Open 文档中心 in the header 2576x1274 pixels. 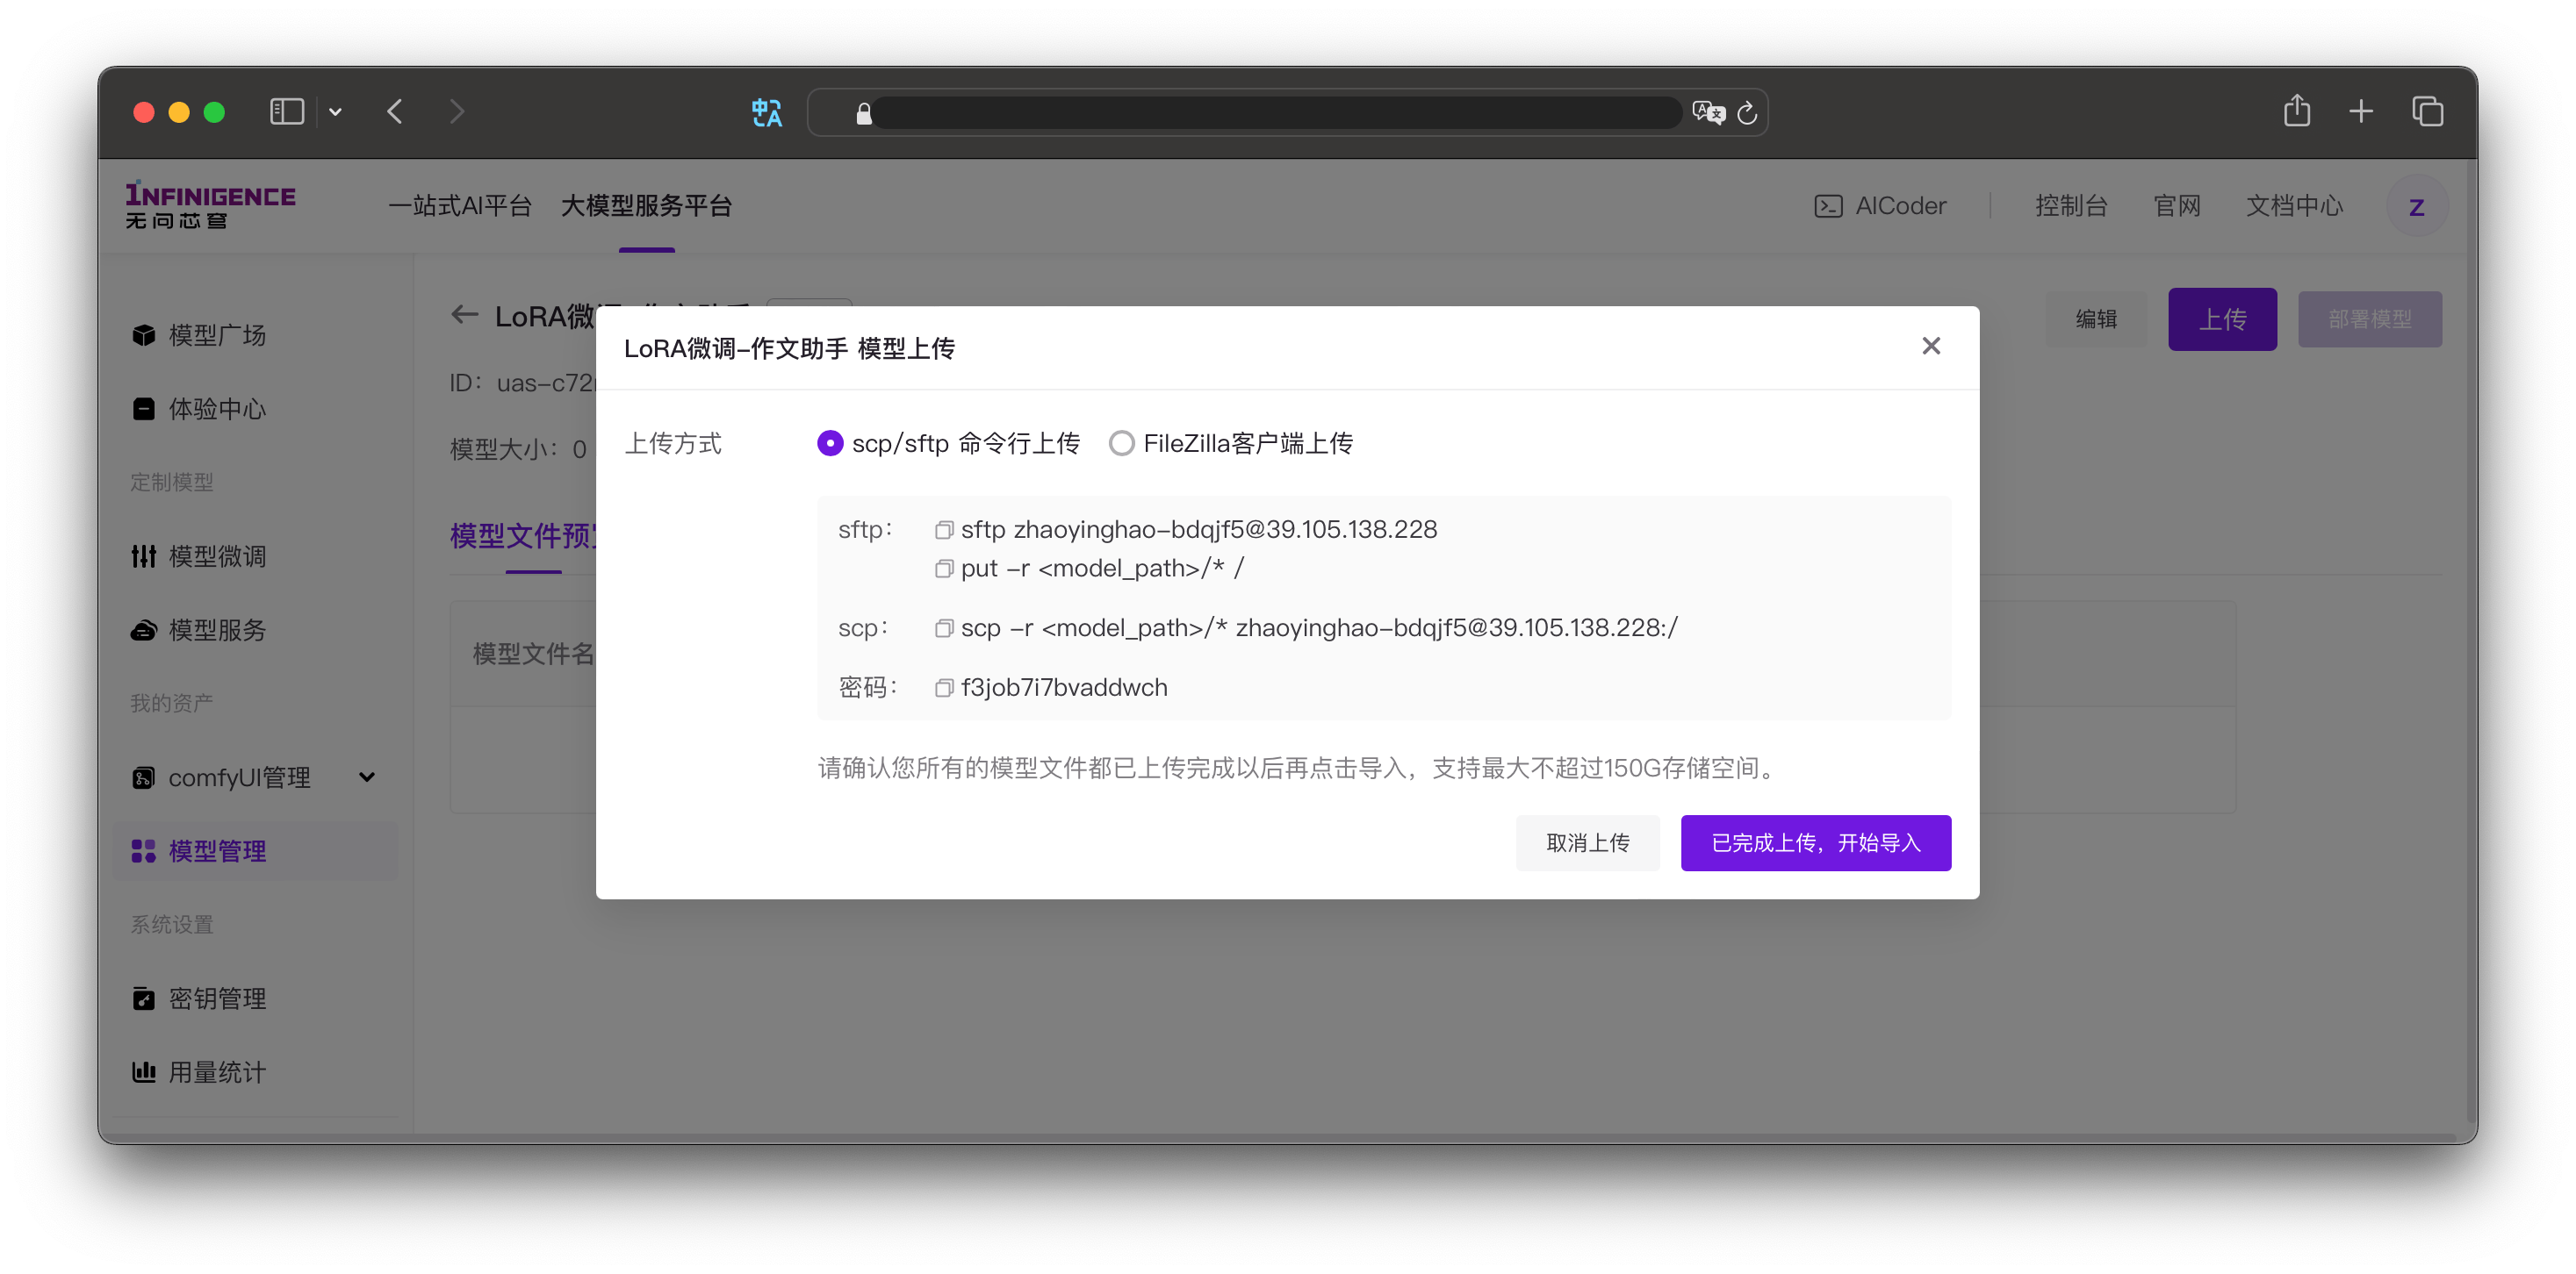(2294, 206)
